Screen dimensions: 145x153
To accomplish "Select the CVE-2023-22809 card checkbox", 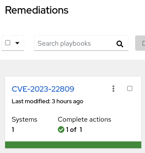I will [x=130, y=89].
